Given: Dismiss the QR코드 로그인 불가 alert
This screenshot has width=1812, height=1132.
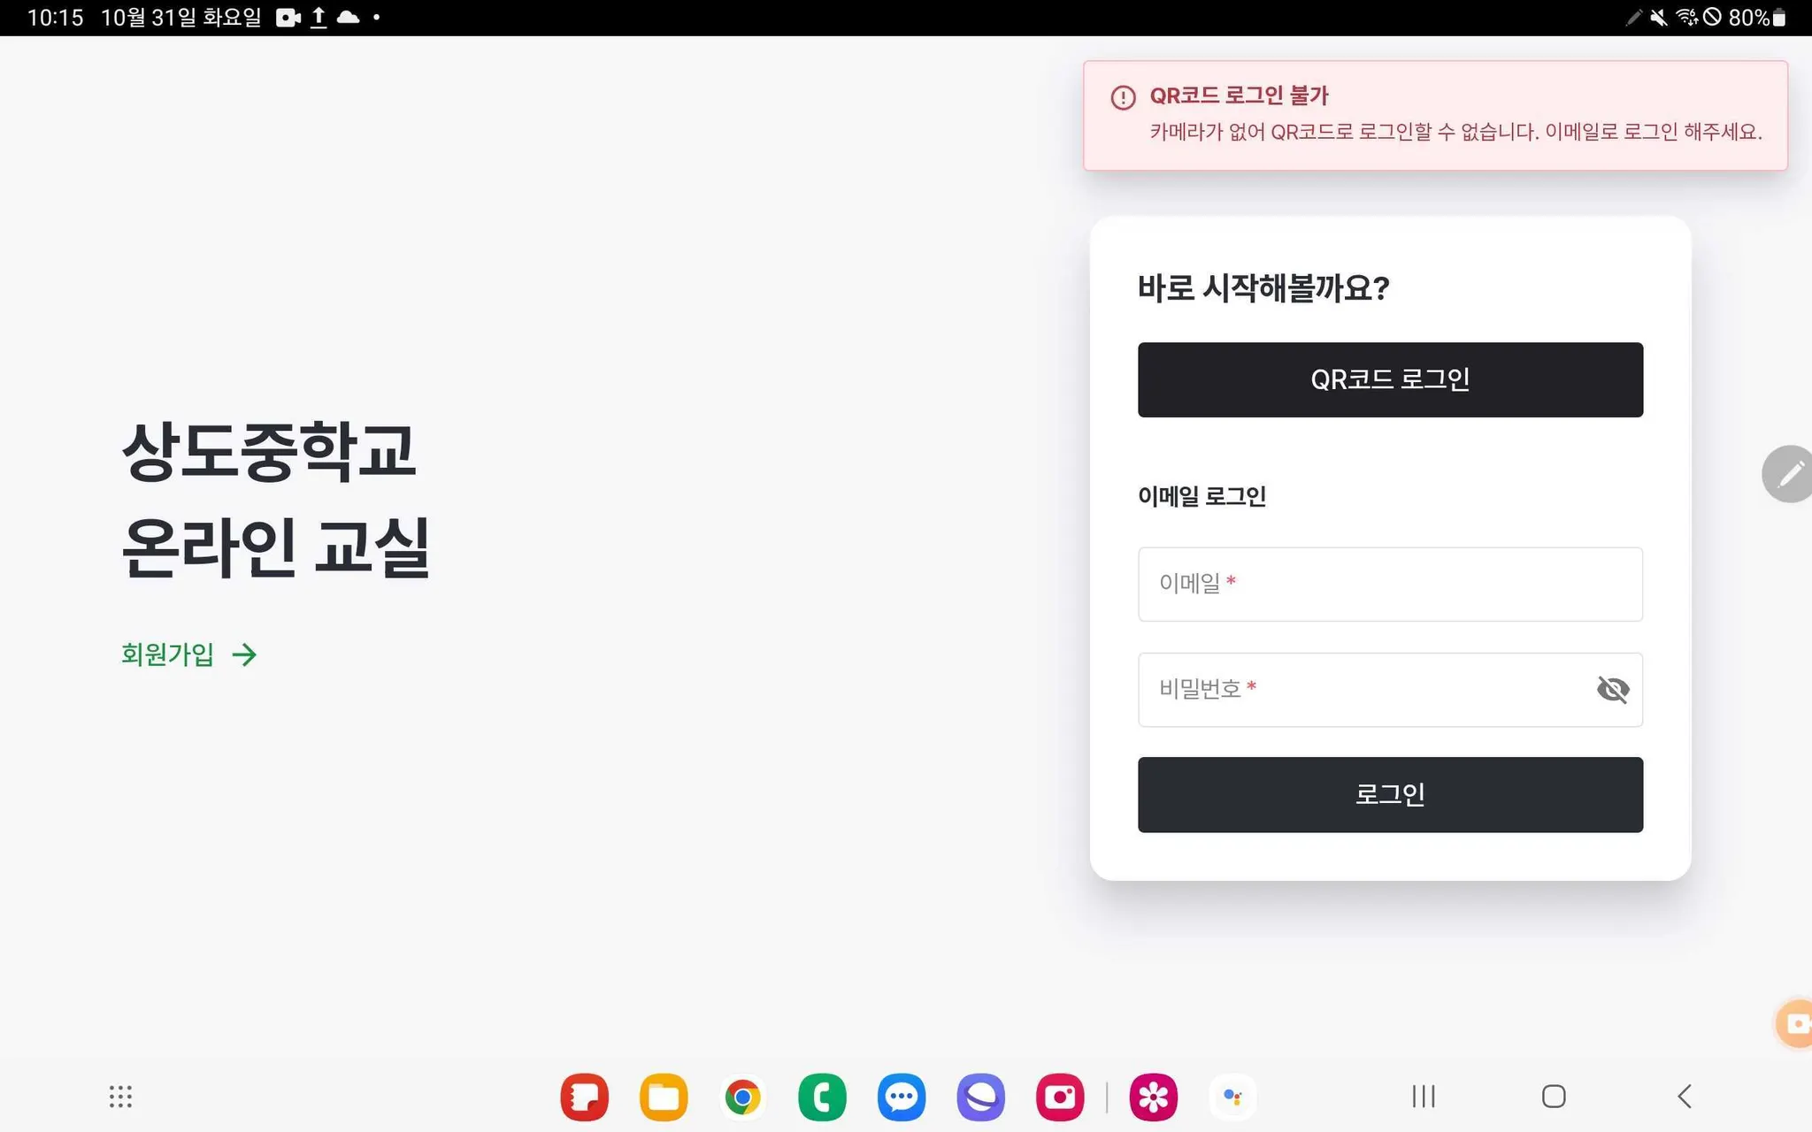Looking at the screenshot, I should (1435, 115).
